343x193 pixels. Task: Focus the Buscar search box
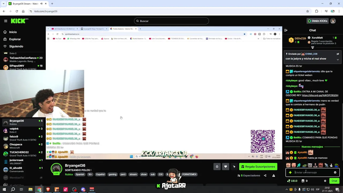pos(171,21)
